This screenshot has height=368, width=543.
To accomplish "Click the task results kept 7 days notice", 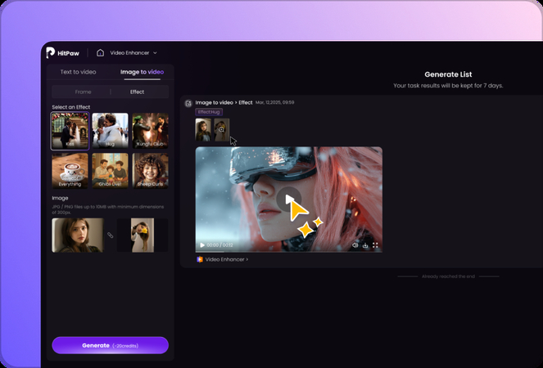I will point(448,85).
